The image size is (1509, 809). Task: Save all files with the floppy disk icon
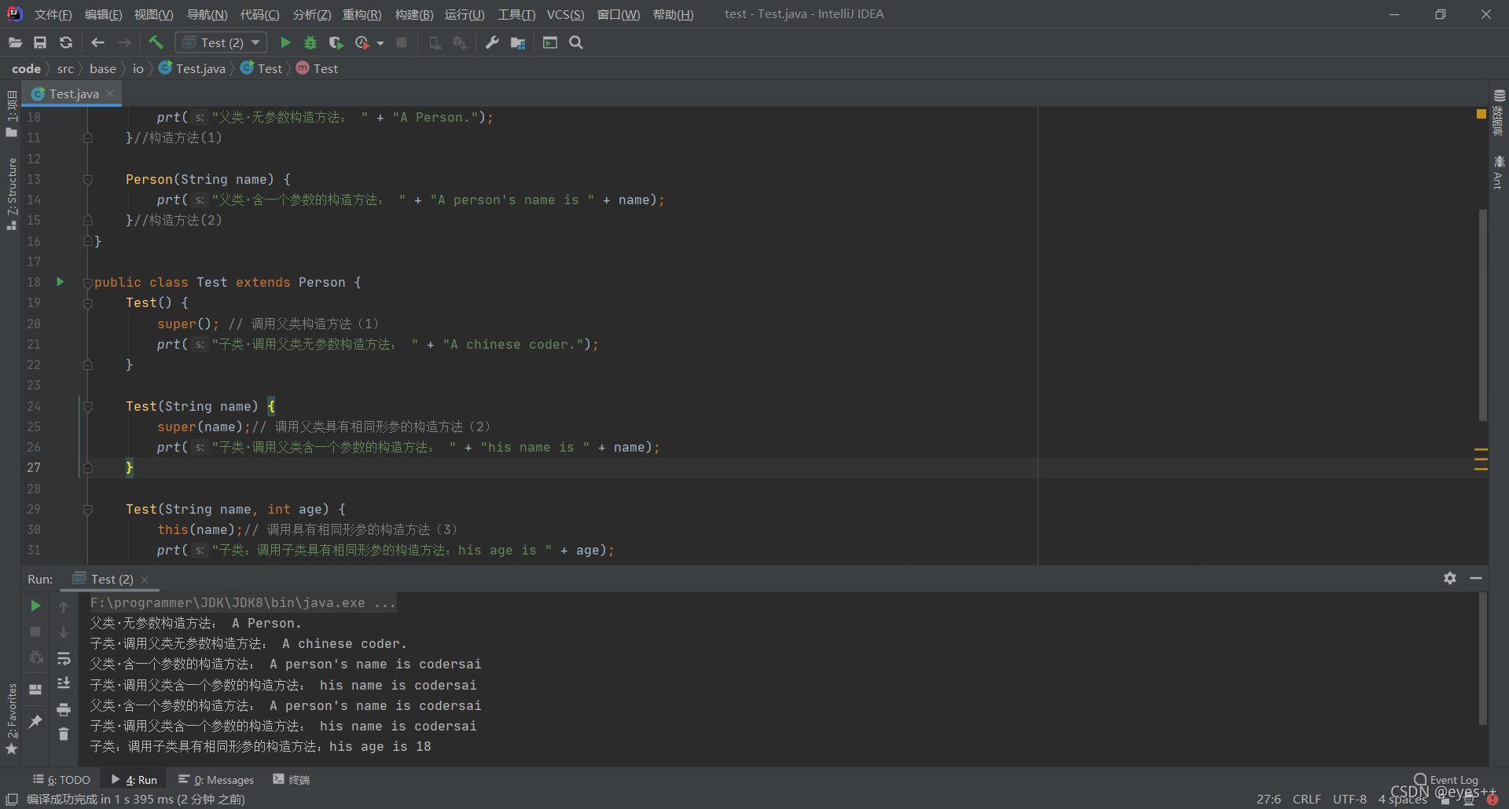40,42
